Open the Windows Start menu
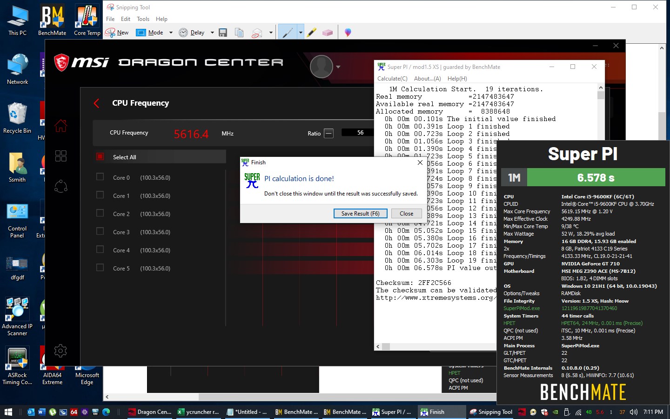Screen dimensions: 670x419 click(8, 412)
